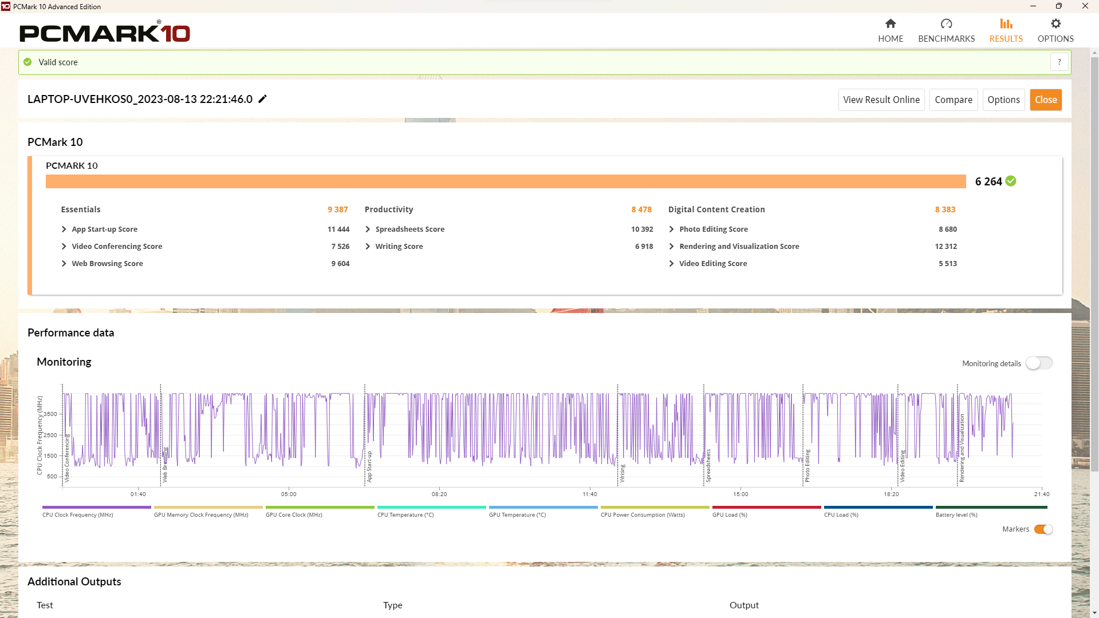Click the Photo Editing chart marker
The height and width of the screenshot is (618, 1099).
tap(807, 466)
